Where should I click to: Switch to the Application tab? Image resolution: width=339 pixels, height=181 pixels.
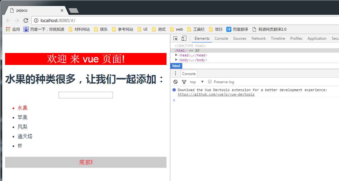pyautogui.click(x=317, y=38)
